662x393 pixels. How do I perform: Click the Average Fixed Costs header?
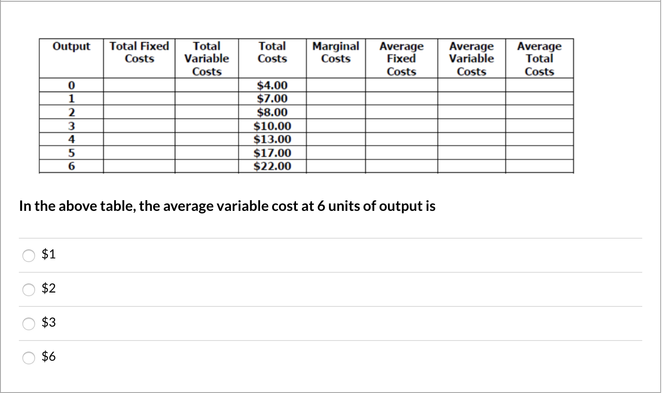tap(401, 58)
